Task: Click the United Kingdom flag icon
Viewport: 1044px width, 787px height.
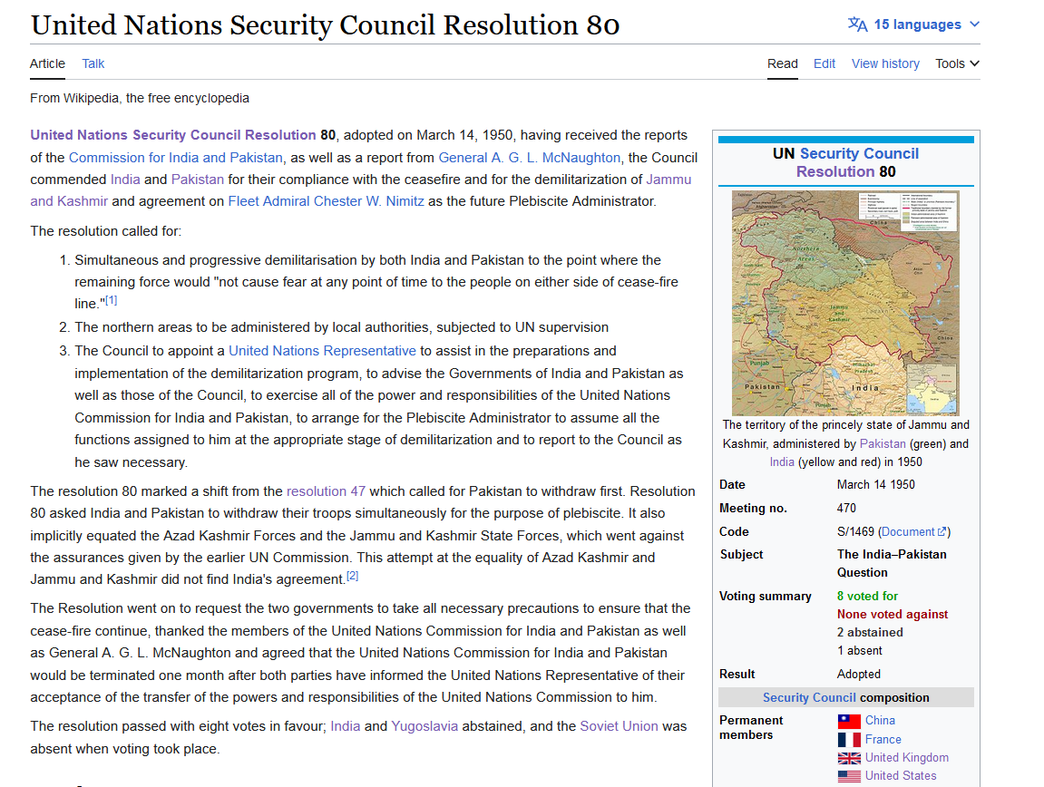Action: (x=849, y=758)
